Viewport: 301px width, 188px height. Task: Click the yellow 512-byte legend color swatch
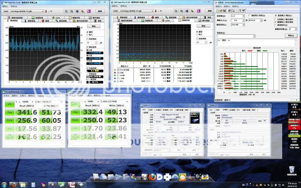[115, 69]
